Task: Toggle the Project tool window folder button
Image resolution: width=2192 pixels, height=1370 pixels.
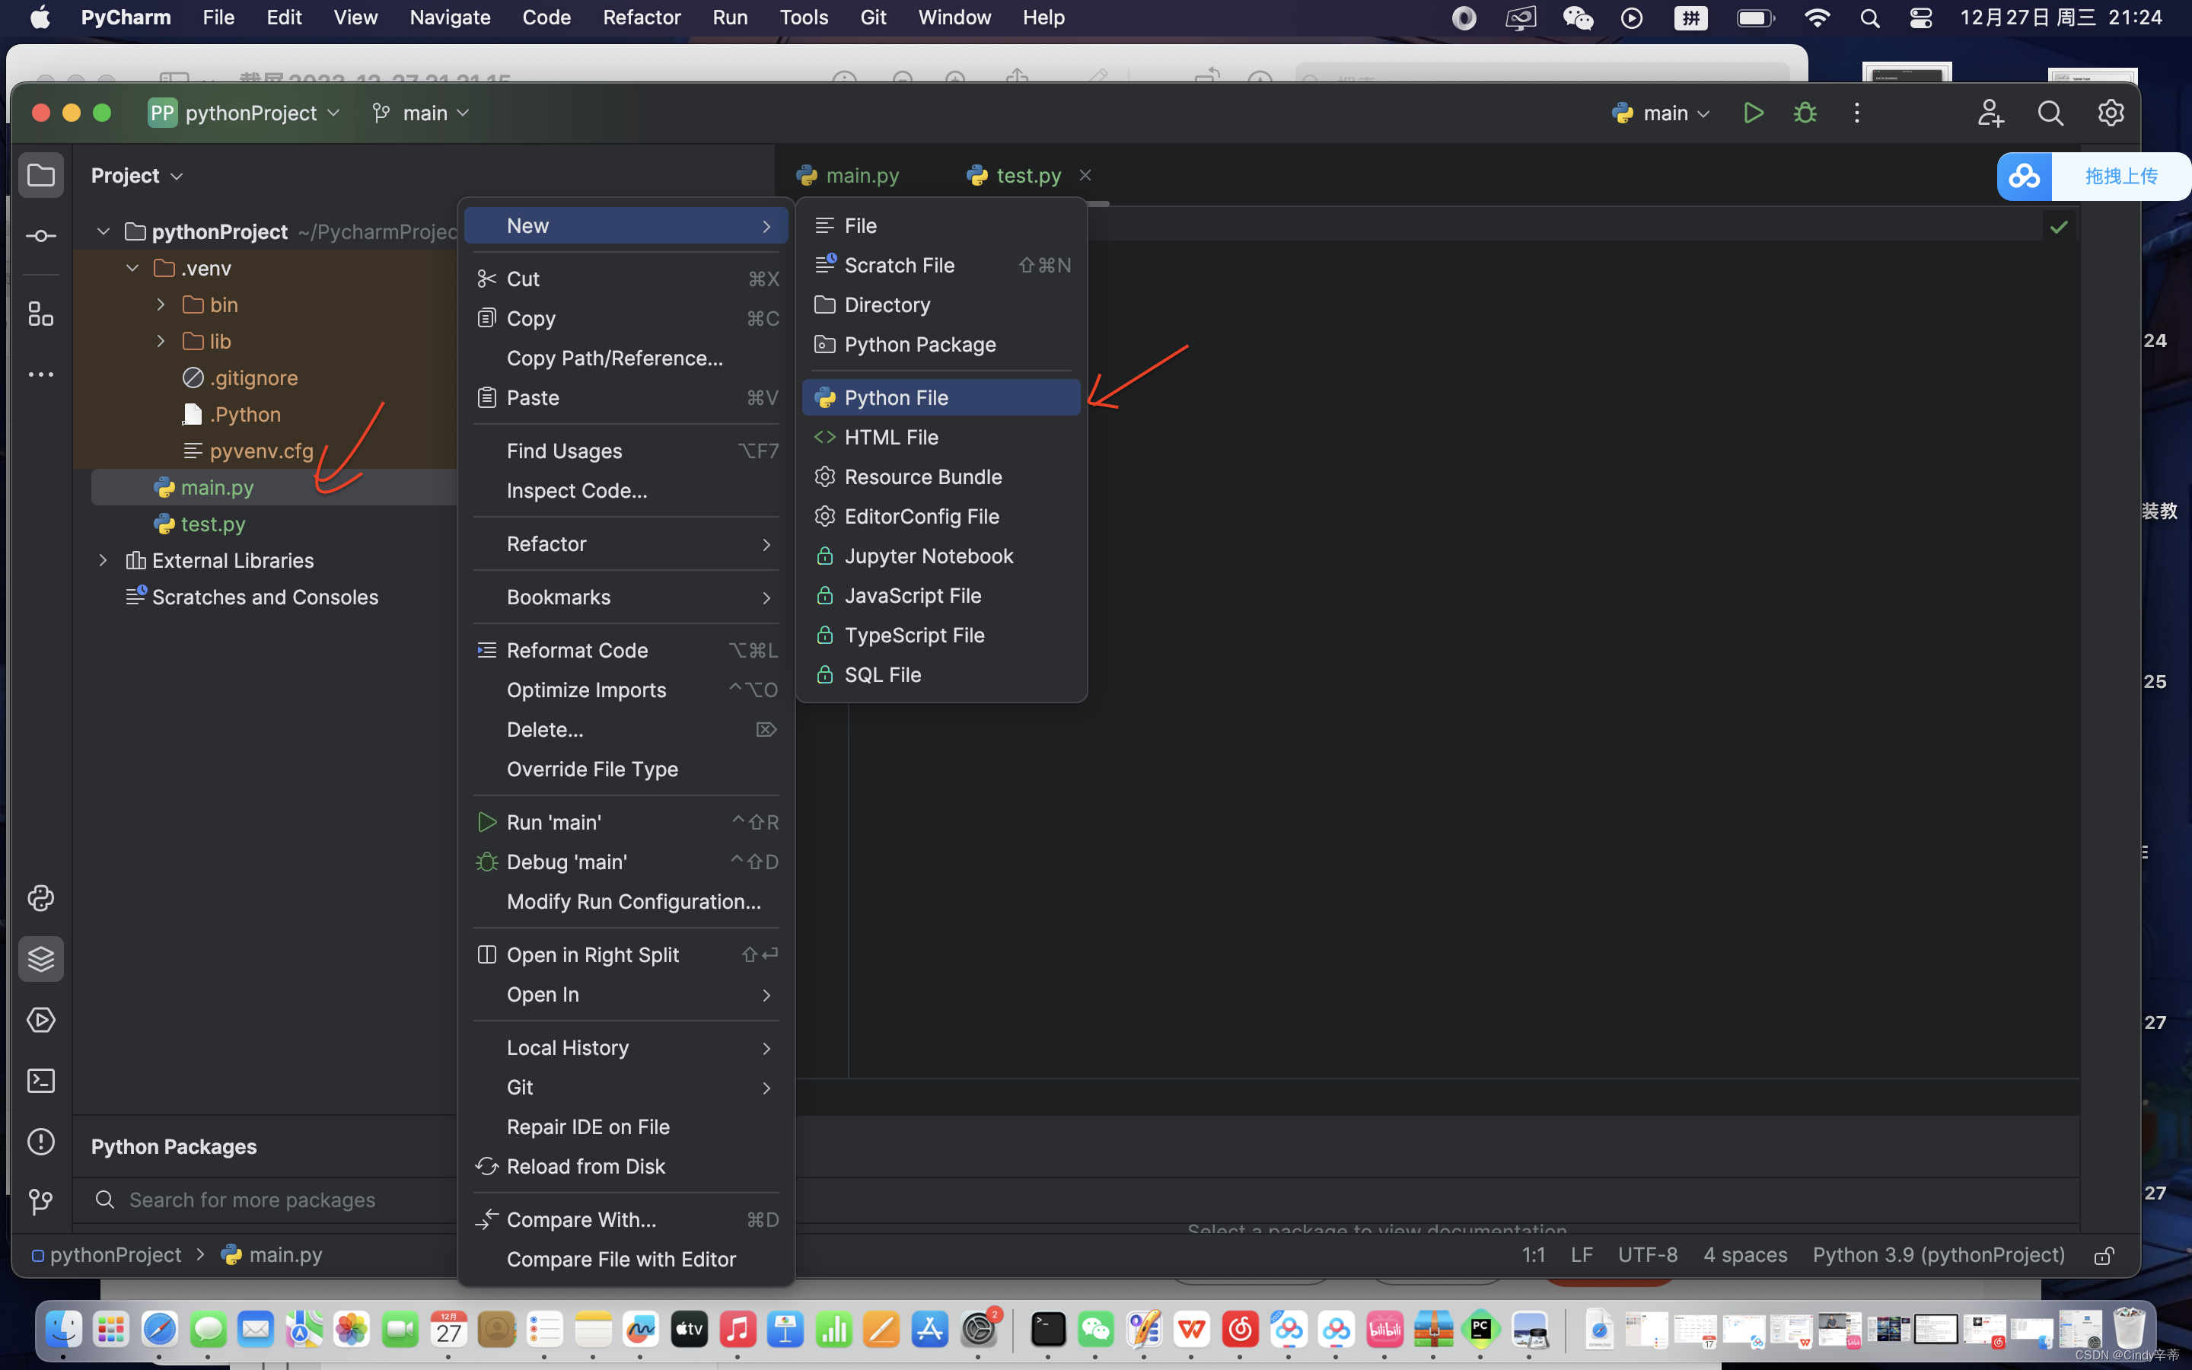Action: [41, 175]
